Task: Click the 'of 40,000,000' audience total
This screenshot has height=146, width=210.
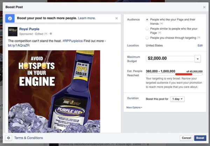Action: pos(195,72)
